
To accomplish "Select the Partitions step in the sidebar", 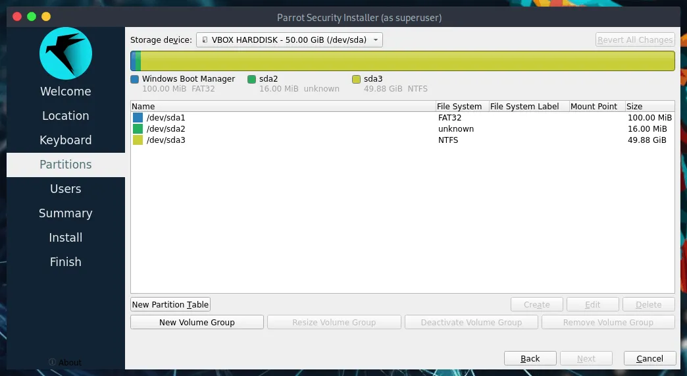I will pos(66,165).
